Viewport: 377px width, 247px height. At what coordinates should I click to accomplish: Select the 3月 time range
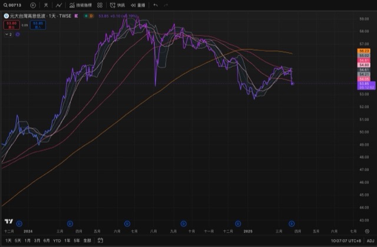[x=37, y=241]
